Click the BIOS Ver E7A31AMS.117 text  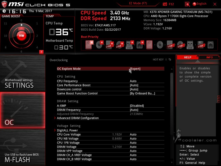98,25
